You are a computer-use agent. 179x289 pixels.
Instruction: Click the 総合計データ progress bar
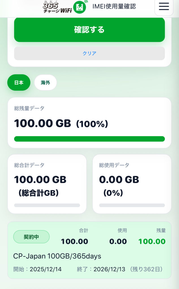coord(47,205)
